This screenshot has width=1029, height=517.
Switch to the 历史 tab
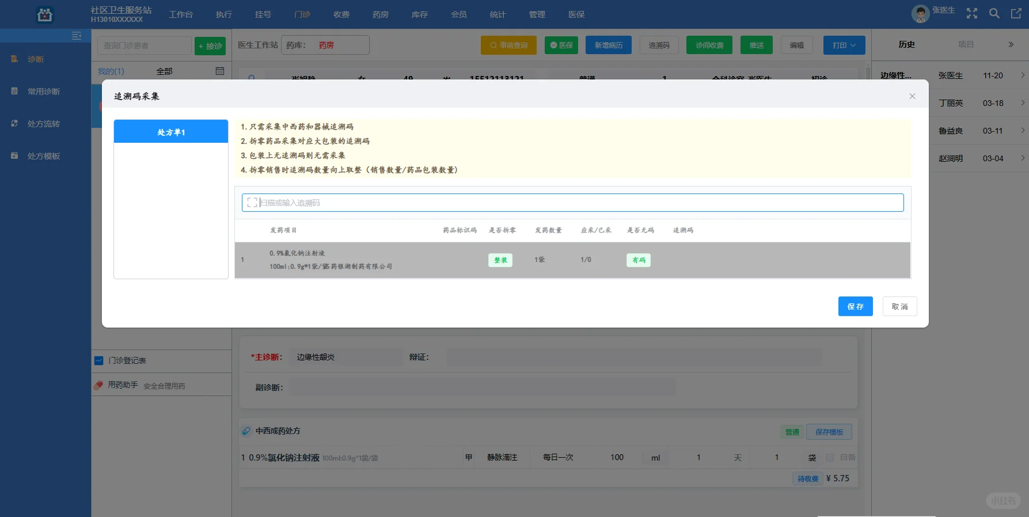click(x=907, y=44)
